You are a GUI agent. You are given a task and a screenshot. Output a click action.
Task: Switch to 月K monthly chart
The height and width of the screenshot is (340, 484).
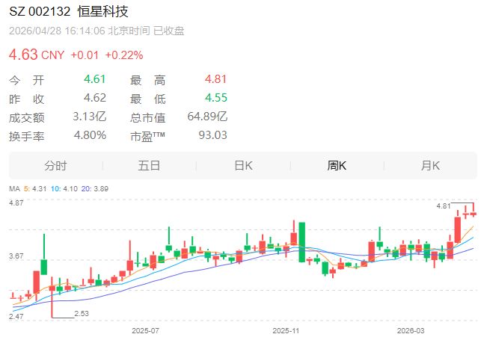[x=430, y=166]
